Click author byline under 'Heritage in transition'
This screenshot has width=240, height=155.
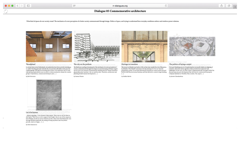coord(126,76)
